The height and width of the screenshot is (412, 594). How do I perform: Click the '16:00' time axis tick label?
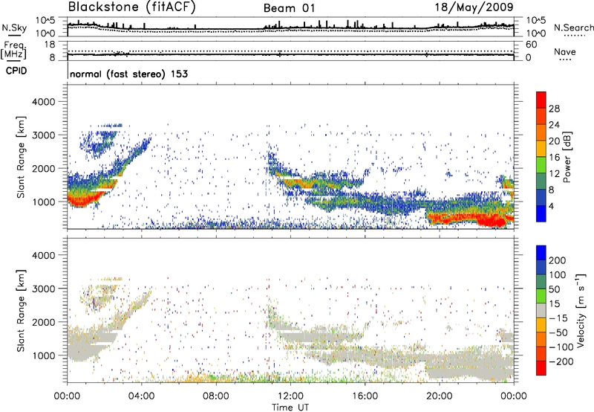tap(365, 396)
